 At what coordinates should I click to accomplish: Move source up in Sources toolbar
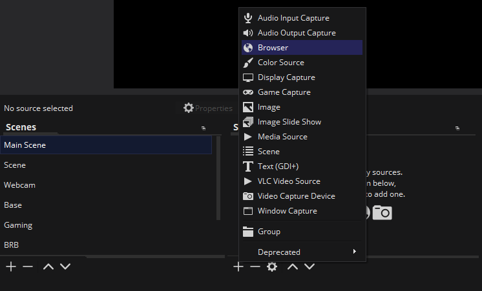(292, 266)
